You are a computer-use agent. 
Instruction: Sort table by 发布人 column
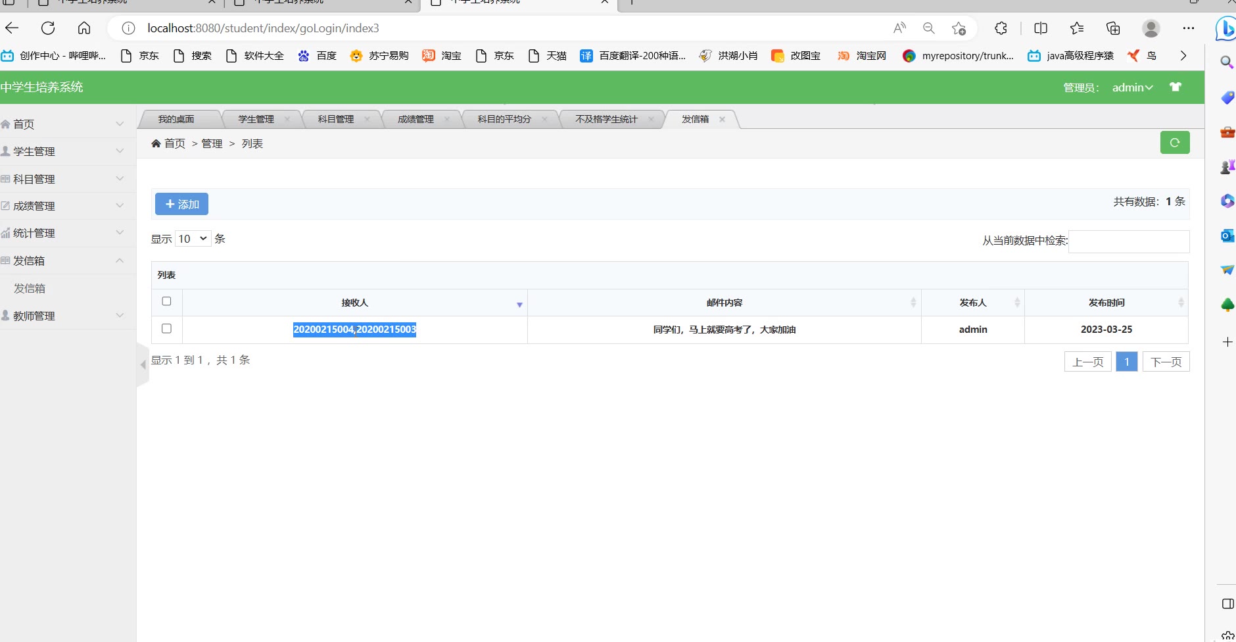(x=973, y=303)
